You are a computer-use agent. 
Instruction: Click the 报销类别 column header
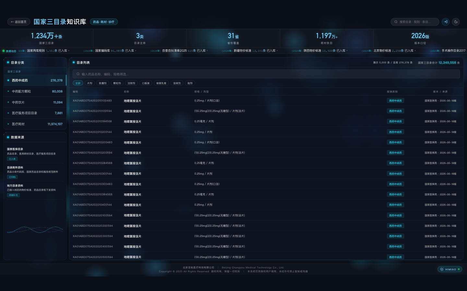tap(392, 92)
